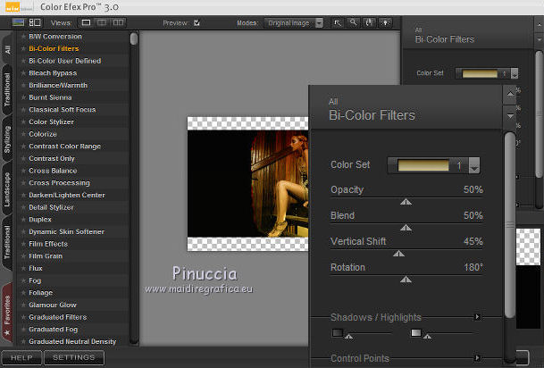This screenshot has width=544, height=368.
Task: Click the Opacity slider handle
Action: (406, 202)
